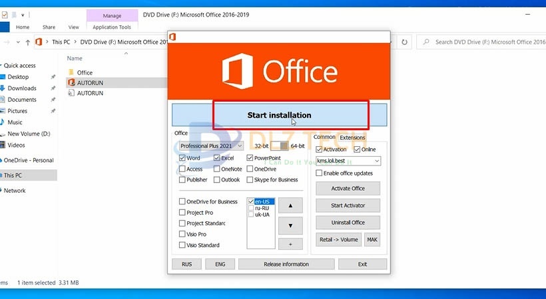
Task: Click the refresh icon beside address bar
Action: (x=404, y=42)
